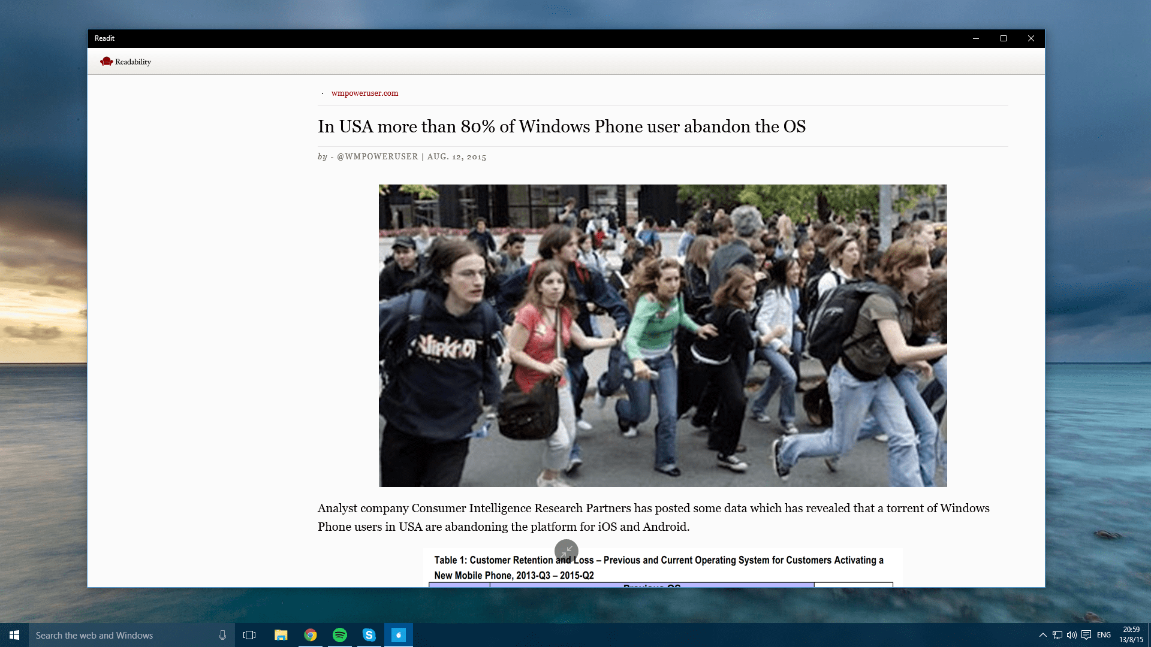The image size is (1151, 647).
Task: Open the volume speaker tray icon
Action: [x=1072, y=635]
